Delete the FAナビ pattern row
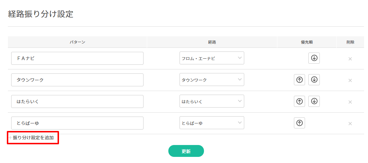 click(x=350, y=59)
